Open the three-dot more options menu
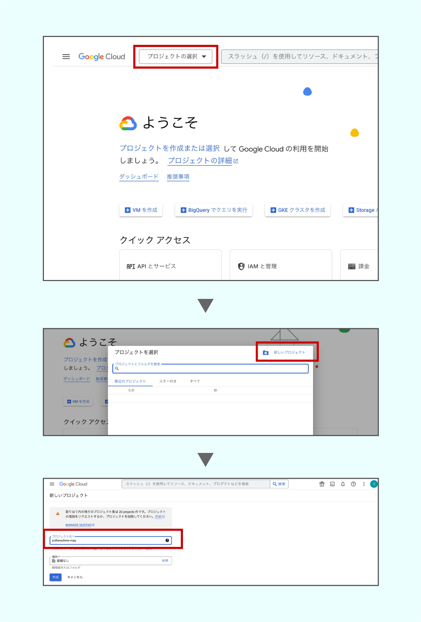The height and width of the screenshot is (622, 421). (x=364, y=484)
